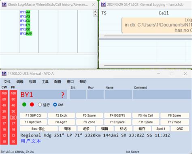This screenshot has width=192, height=154.
Task: Click the Snt input field
Action: 78,95
